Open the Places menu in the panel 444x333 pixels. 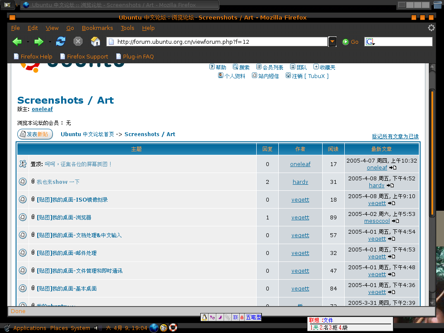[59, 328]
